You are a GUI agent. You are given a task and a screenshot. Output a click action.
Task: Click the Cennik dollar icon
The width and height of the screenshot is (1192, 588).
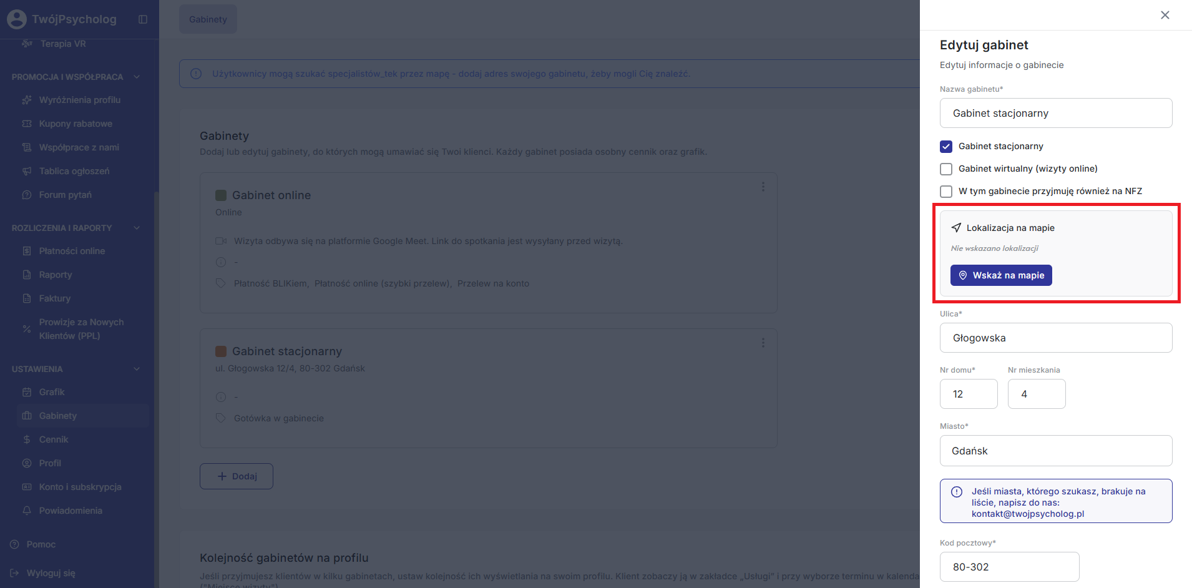tap(27, 439)
